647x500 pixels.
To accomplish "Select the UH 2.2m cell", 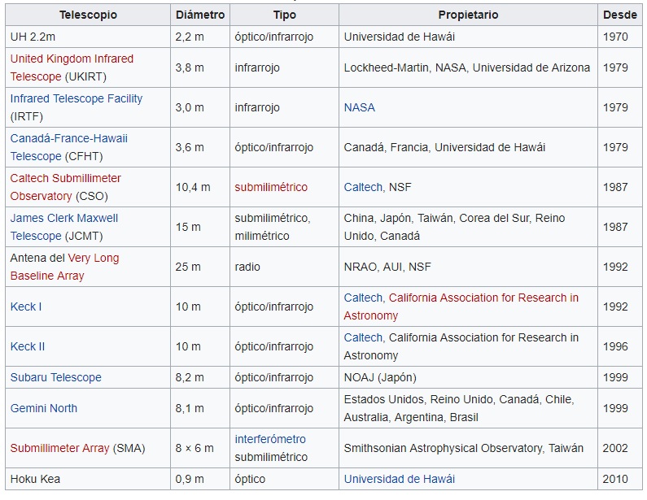I will pyautogui.click(x=88, y=37).
